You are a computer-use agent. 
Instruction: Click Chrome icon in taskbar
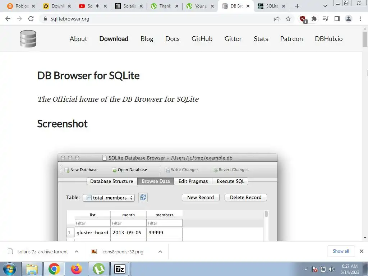pyautogui.click(x=54, y=269)
